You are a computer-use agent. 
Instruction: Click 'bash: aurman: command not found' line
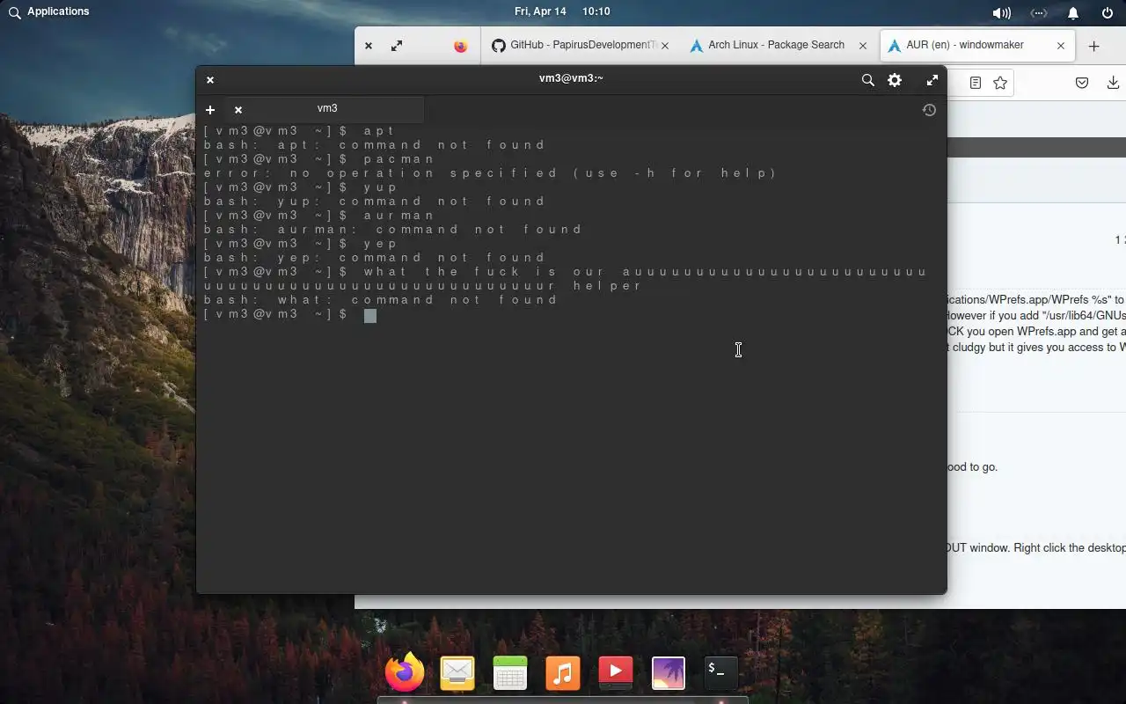point(393,230)
